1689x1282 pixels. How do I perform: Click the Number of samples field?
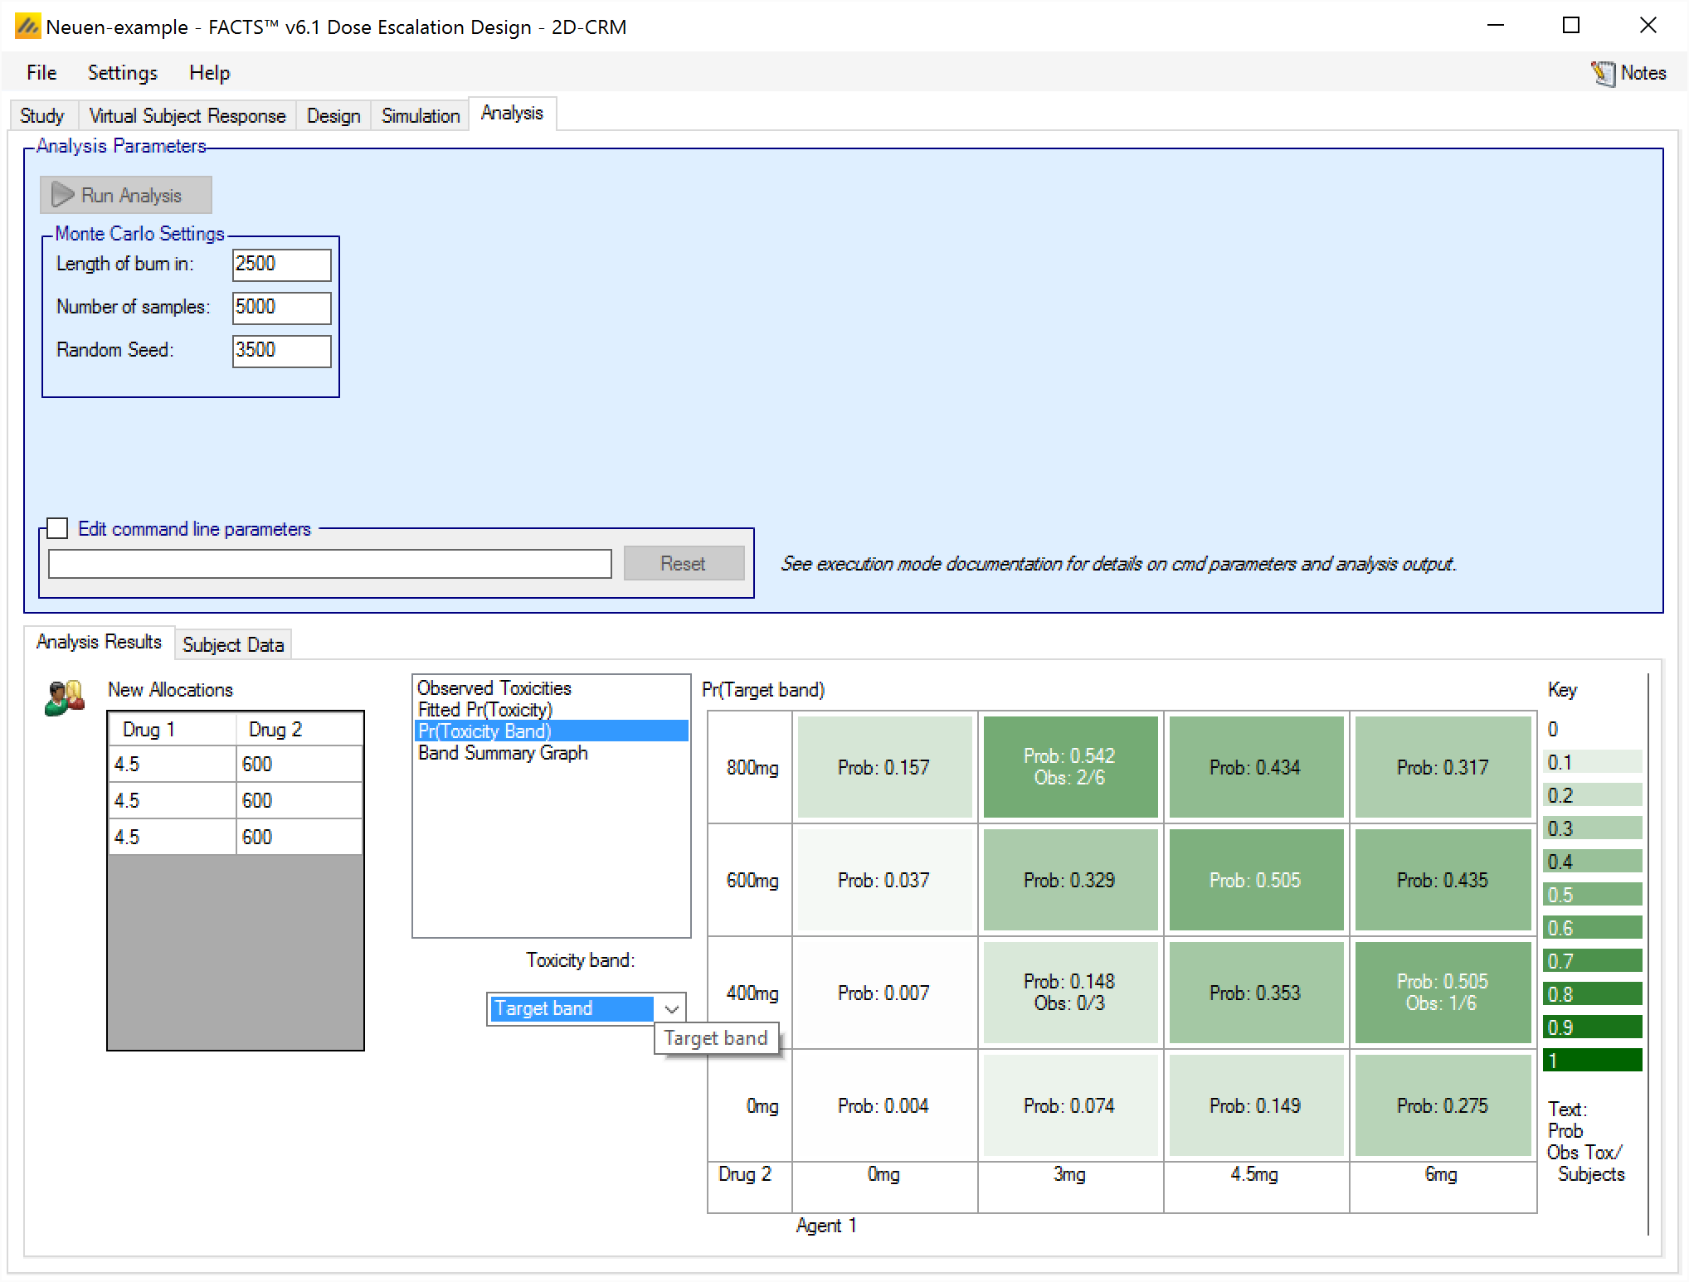(x=281, y=308)
